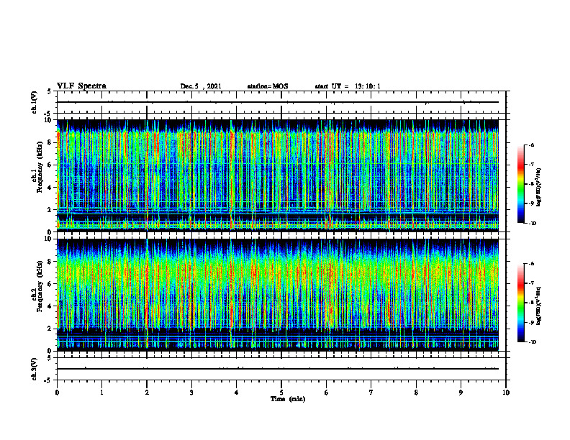Image resolution: width=570 pixels, height=440 pixels.
Task: Click the time axis tick label "8"
Action: pyautogui.click(x=416, y=393)
